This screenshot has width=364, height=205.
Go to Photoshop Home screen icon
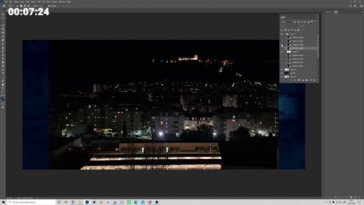click(4, 6)
